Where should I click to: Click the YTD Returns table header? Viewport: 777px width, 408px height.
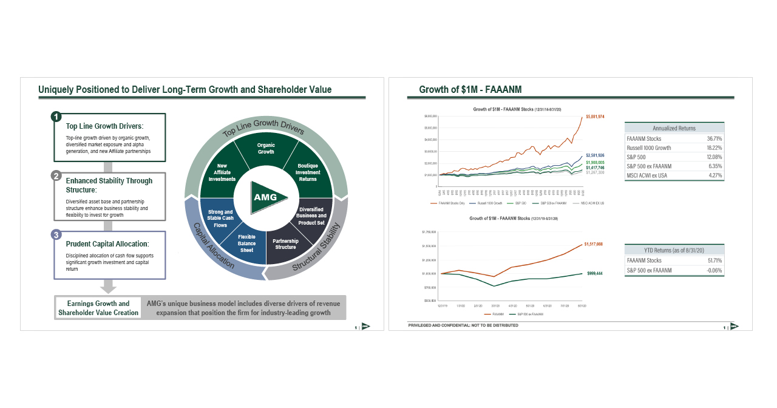(674, 250)
